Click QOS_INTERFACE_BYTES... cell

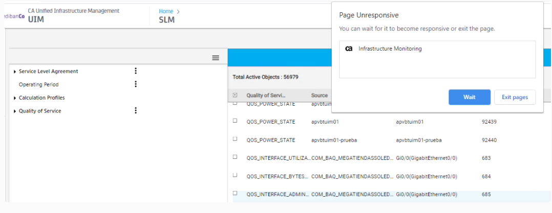pyautogui.click(x=278, y=176)
